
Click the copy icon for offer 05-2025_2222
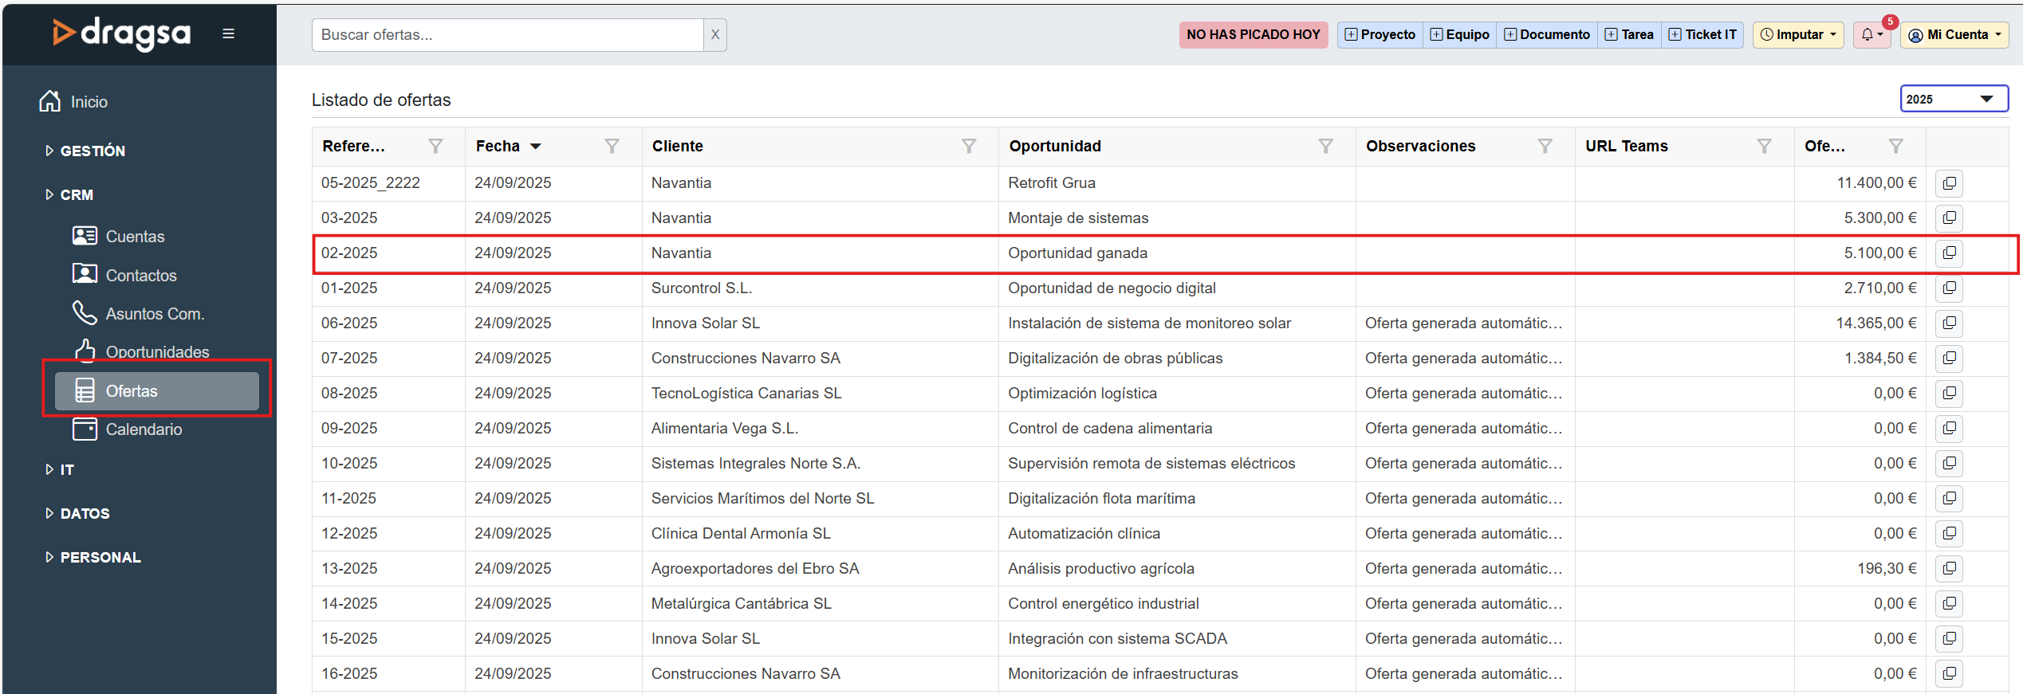[x=1949, y=183]
